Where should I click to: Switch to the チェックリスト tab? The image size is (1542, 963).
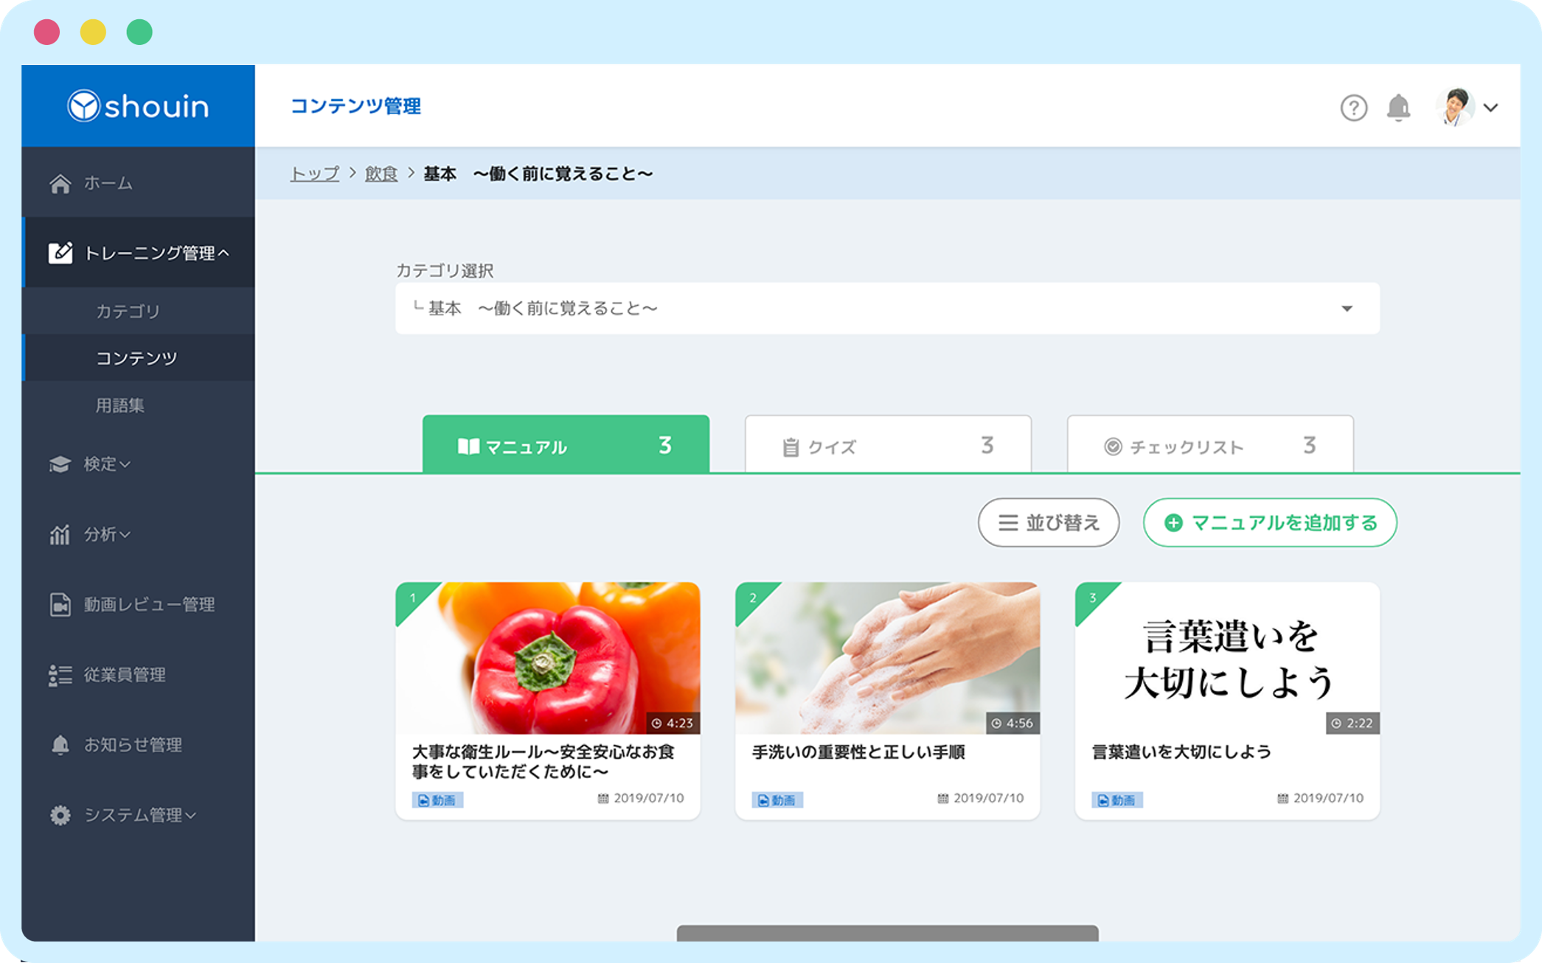[1209, 446]
